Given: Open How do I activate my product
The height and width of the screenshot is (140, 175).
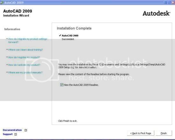Looking at the screenshot, I should 24,65.
